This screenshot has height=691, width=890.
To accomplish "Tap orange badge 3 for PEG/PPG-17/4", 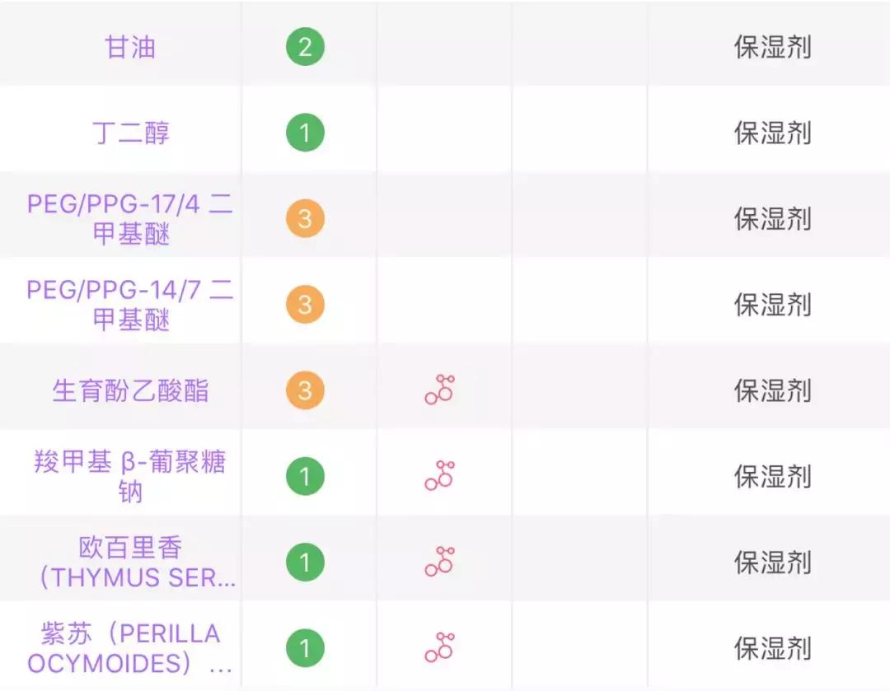I will [306, 218].
